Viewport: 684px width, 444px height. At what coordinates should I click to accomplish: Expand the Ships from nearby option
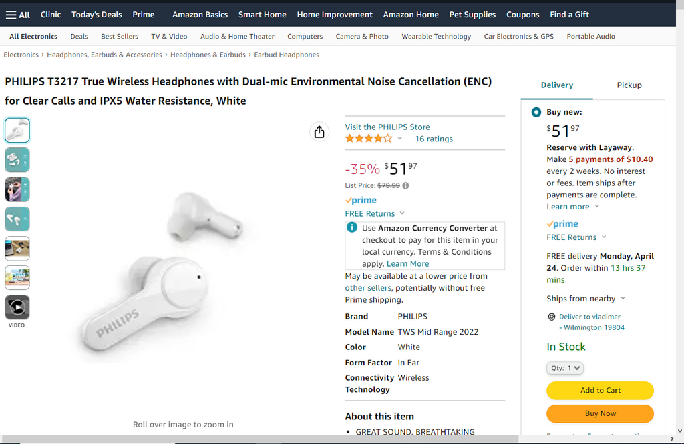(x=623, y=299)
